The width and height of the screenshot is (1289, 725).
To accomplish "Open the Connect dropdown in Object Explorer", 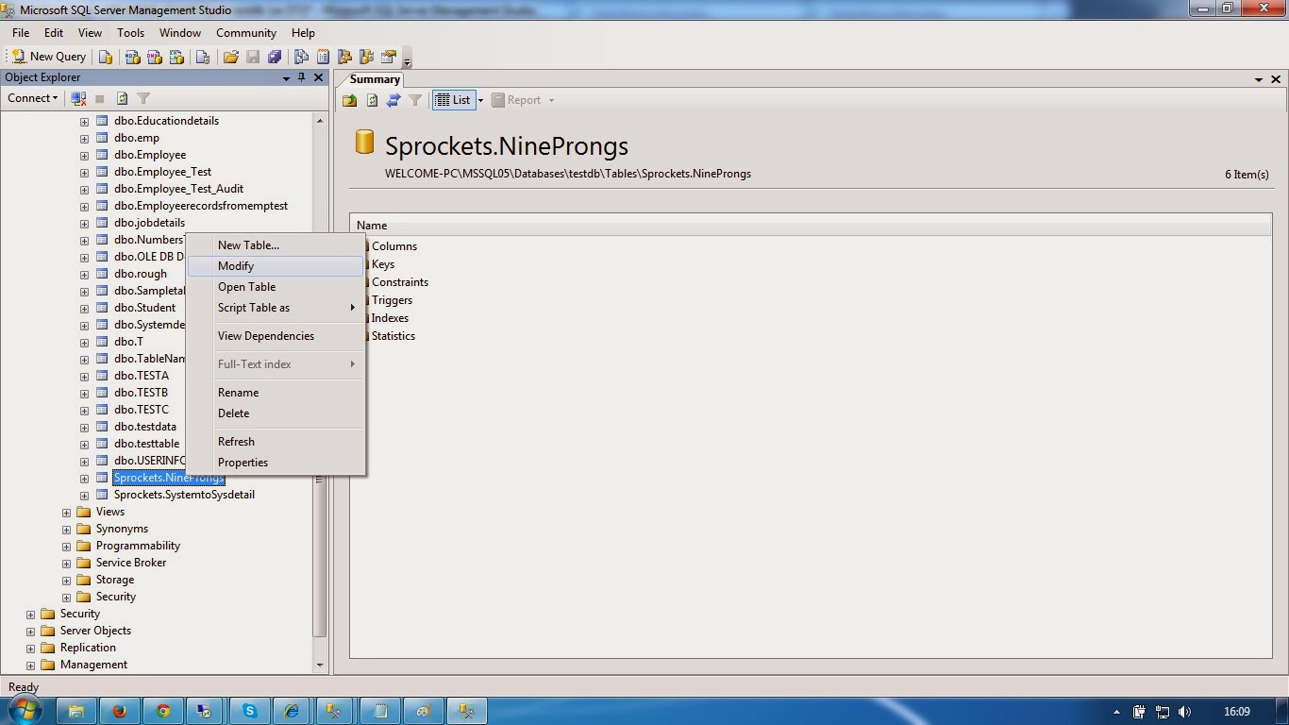I will (x=33, y=98).
